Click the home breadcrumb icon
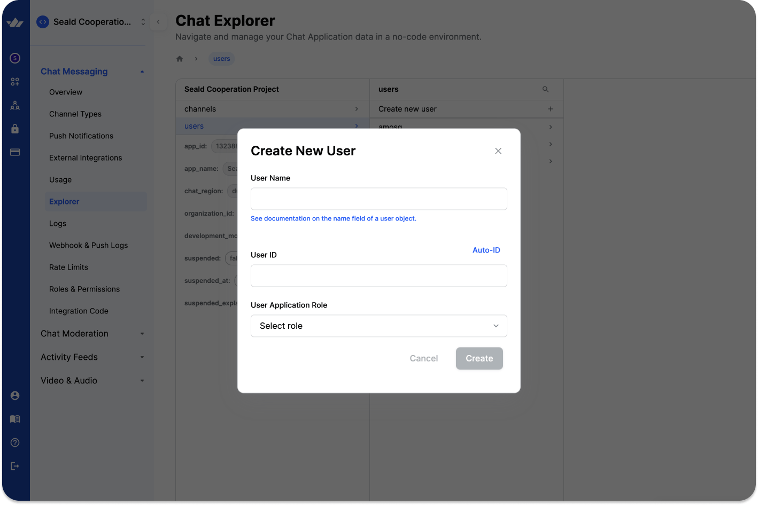Image resolution: width=758 pixels, height=505 pixels. pyautogui.click(x=180, y=59)
